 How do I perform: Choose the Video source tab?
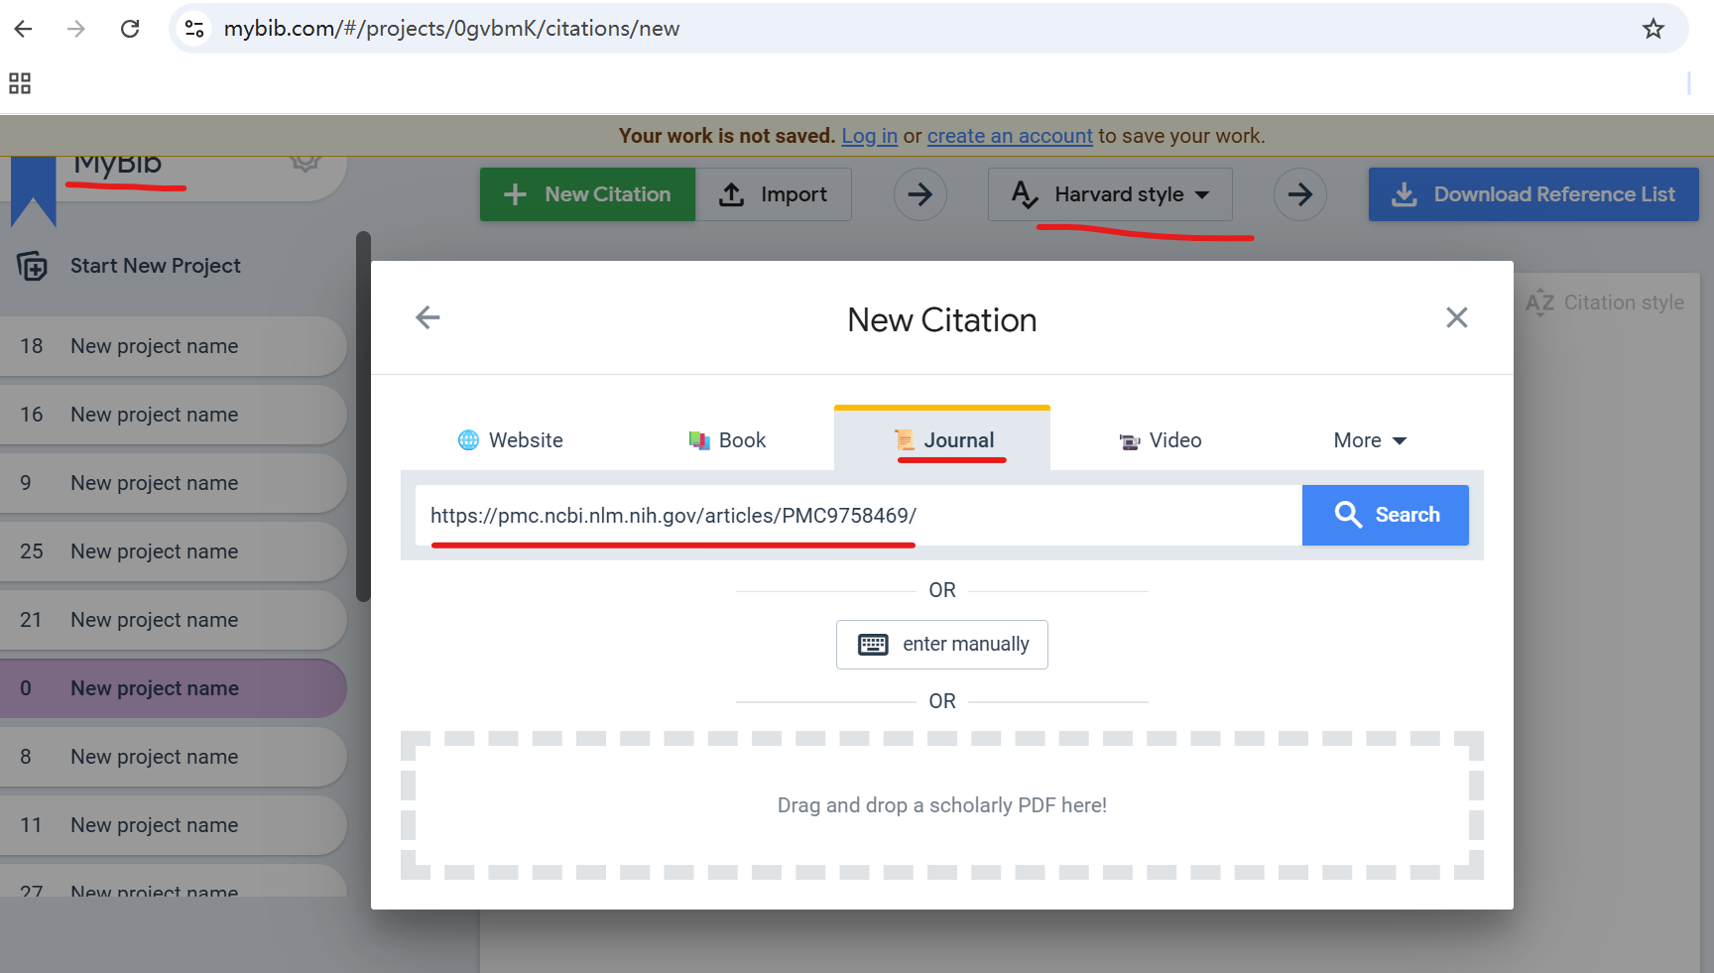coord(1160,440)
